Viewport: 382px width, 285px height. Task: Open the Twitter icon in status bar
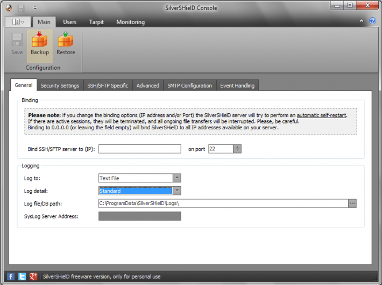[x=22, y=276]
